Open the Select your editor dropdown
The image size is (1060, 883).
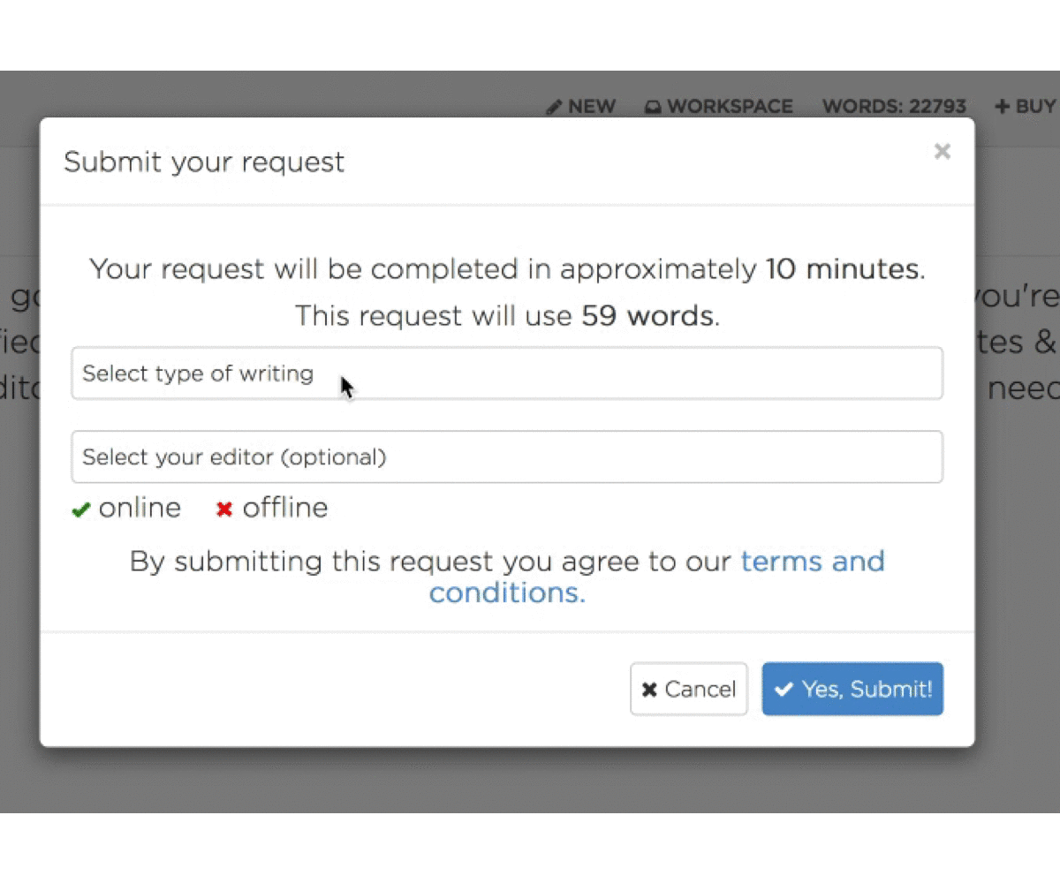pos(507,457)
